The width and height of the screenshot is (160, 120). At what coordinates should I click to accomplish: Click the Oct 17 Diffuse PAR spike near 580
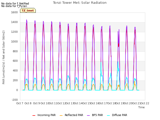[x=101, y=62]
